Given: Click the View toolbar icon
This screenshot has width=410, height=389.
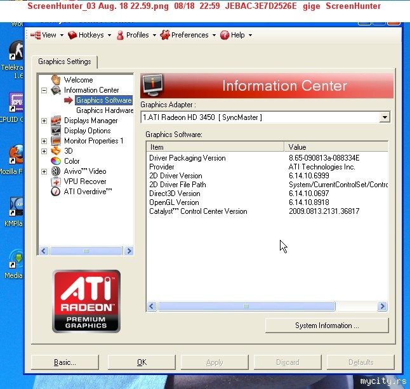Looking at the screenshot, I should pos(36,35).
